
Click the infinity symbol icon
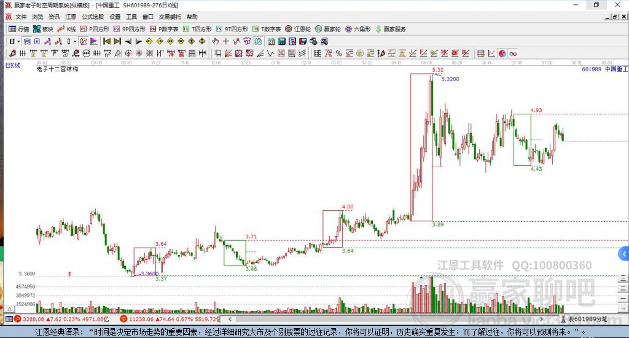click(x=513, y=53)
